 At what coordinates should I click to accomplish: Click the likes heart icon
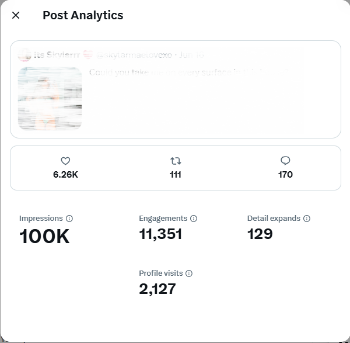click(65, 161)
